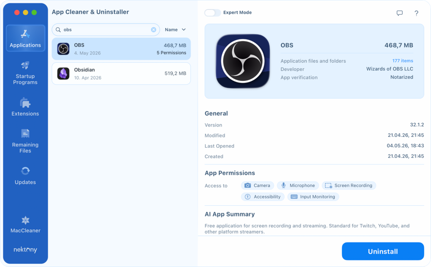The image size is (431, 267).
Task: Click the magnifier icon in search field
Action: (58, 30)
